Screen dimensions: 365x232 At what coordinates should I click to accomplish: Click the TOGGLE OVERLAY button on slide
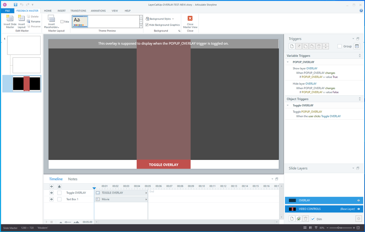(x=163, y=164)
